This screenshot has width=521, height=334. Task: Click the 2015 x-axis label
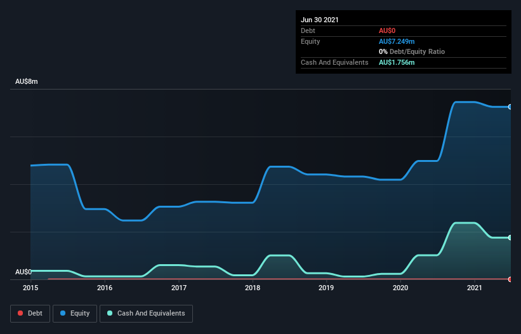point(30,288)
